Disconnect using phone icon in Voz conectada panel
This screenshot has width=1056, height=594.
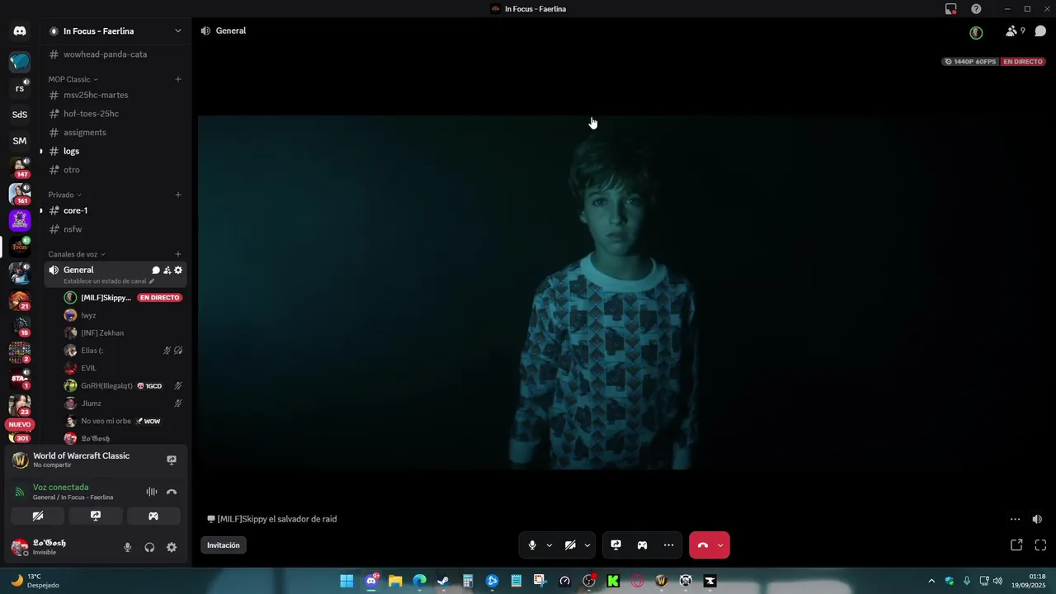point(172,492)
